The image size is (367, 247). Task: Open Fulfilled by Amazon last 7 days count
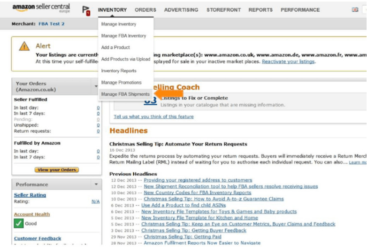point(98,157)
